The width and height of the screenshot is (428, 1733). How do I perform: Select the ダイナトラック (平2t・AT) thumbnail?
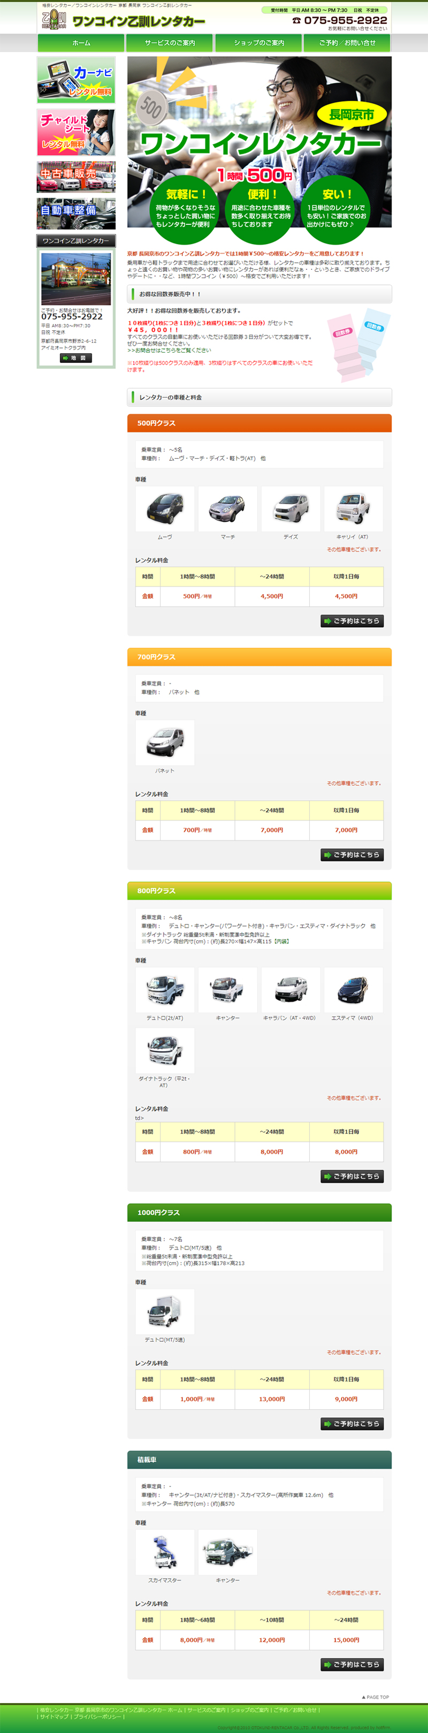pos(165,1050)
